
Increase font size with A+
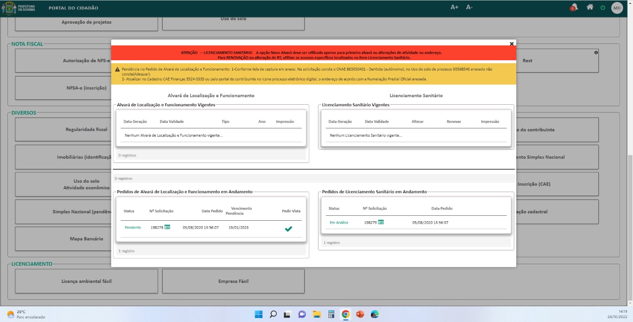[454, 7]
